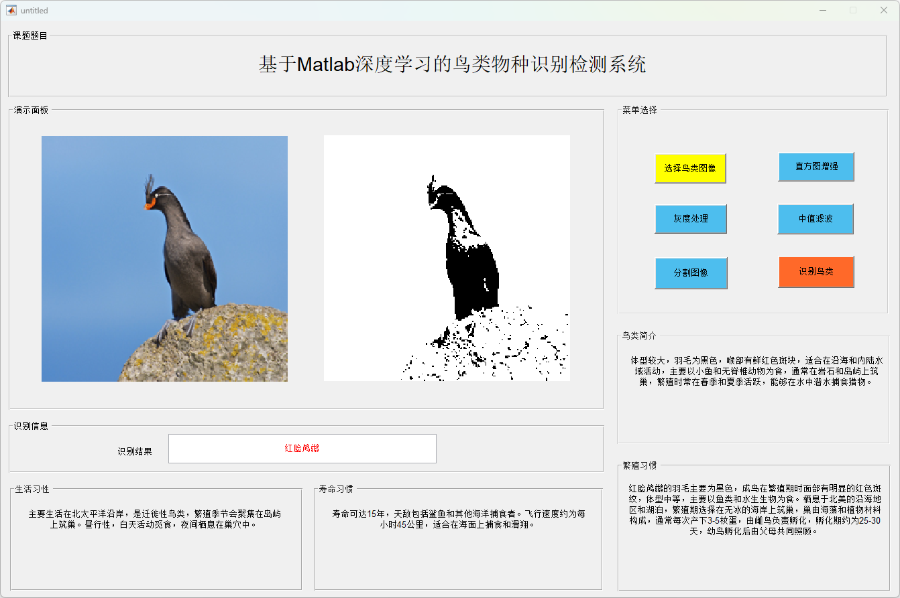Click the 鸟类简介 description text
This screenshot has height=598, width=900.
pyautogui.click(x=756, y=371)
